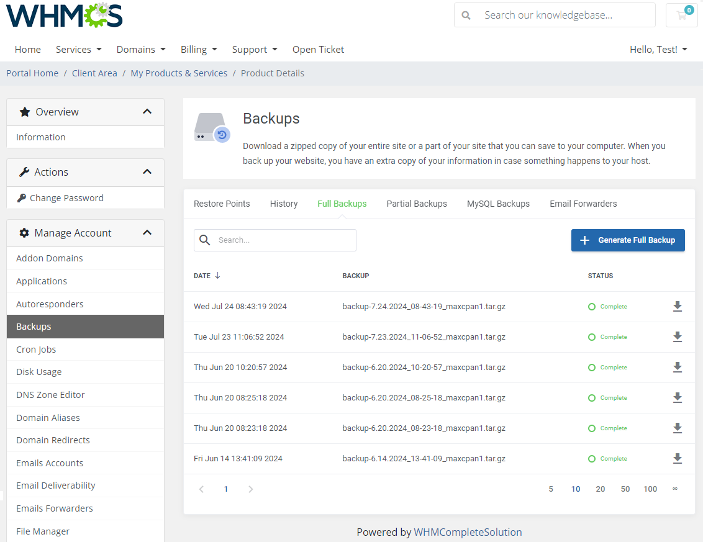
Task: Click the knowledgebase search magnifier icon
Action: (466, 15)
